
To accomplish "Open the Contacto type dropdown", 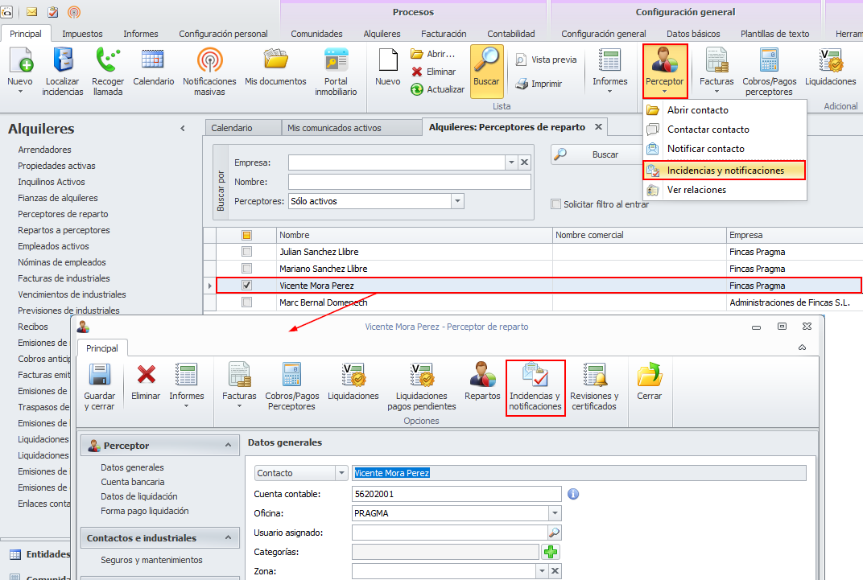I will click(x=341, y=473).
